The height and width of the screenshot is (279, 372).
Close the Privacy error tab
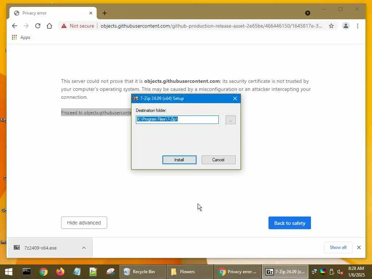pos(90,13)
